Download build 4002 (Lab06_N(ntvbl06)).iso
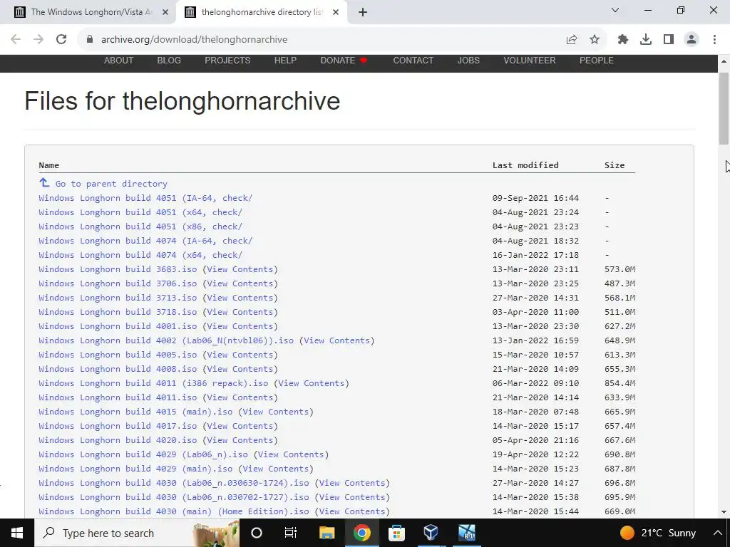This screenshot has height=547, width=730. tap(166, 340)
